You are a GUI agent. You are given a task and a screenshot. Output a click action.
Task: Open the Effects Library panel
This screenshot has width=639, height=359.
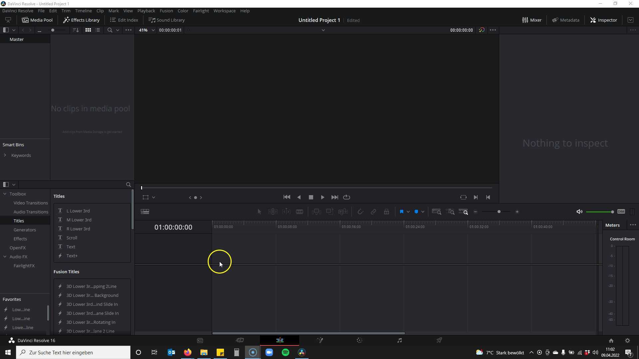point(82,20)
